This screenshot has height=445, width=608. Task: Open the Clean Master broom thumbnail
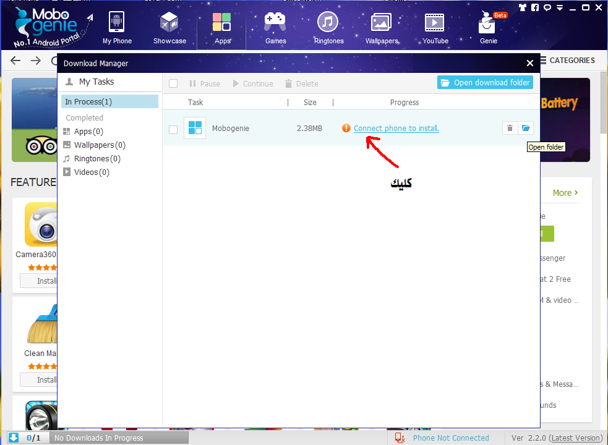(x=41, y=324)
